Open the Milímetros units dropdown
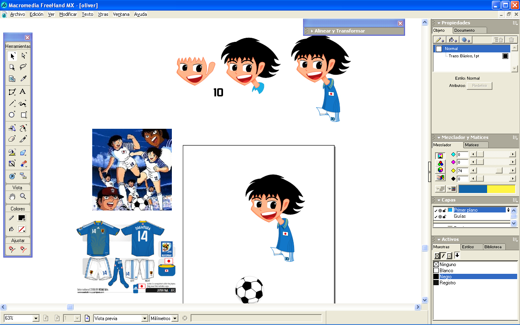The image size is (520, 325). 175,318
